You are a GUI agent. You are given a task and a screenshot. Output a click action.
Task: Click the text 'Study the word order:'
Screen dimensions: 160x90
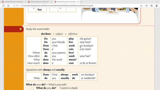(38, 29)
